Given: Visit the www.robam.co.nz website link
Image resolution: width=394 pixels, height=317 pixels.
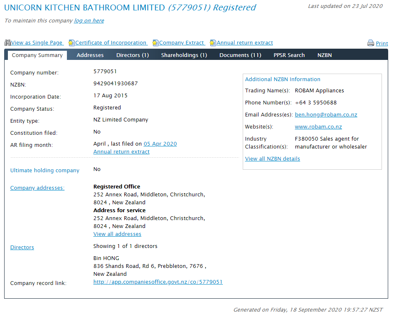Looking at the screenshot, I should (318, 127).
